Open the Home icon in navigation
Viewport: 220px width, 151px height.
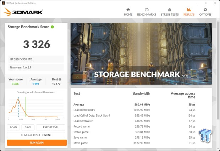coord(128,10)
